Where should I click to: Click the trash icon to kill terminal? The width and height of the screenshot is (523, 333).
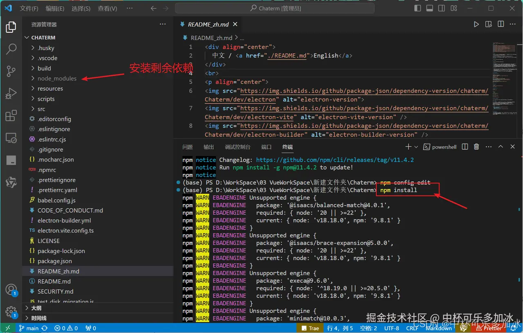click(x=476, y=147)
